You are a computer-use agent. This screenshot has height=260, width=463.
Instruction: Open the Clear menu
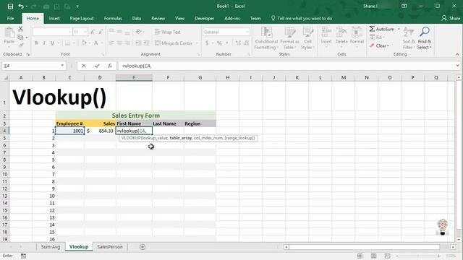pyautogui.click(x=379, y=45)
